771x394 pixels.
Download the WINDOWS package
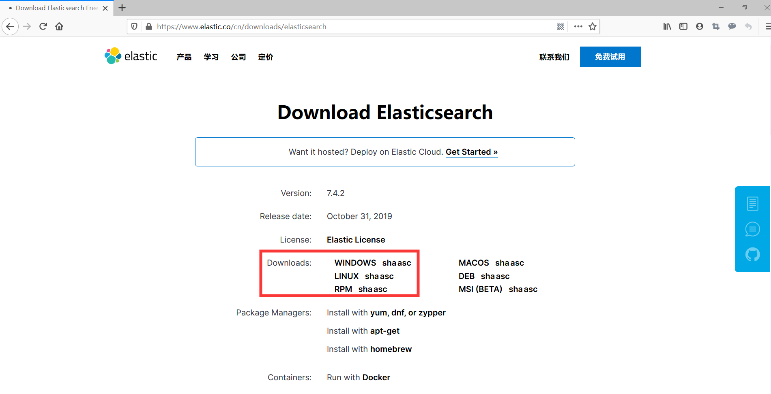(355, 263)
